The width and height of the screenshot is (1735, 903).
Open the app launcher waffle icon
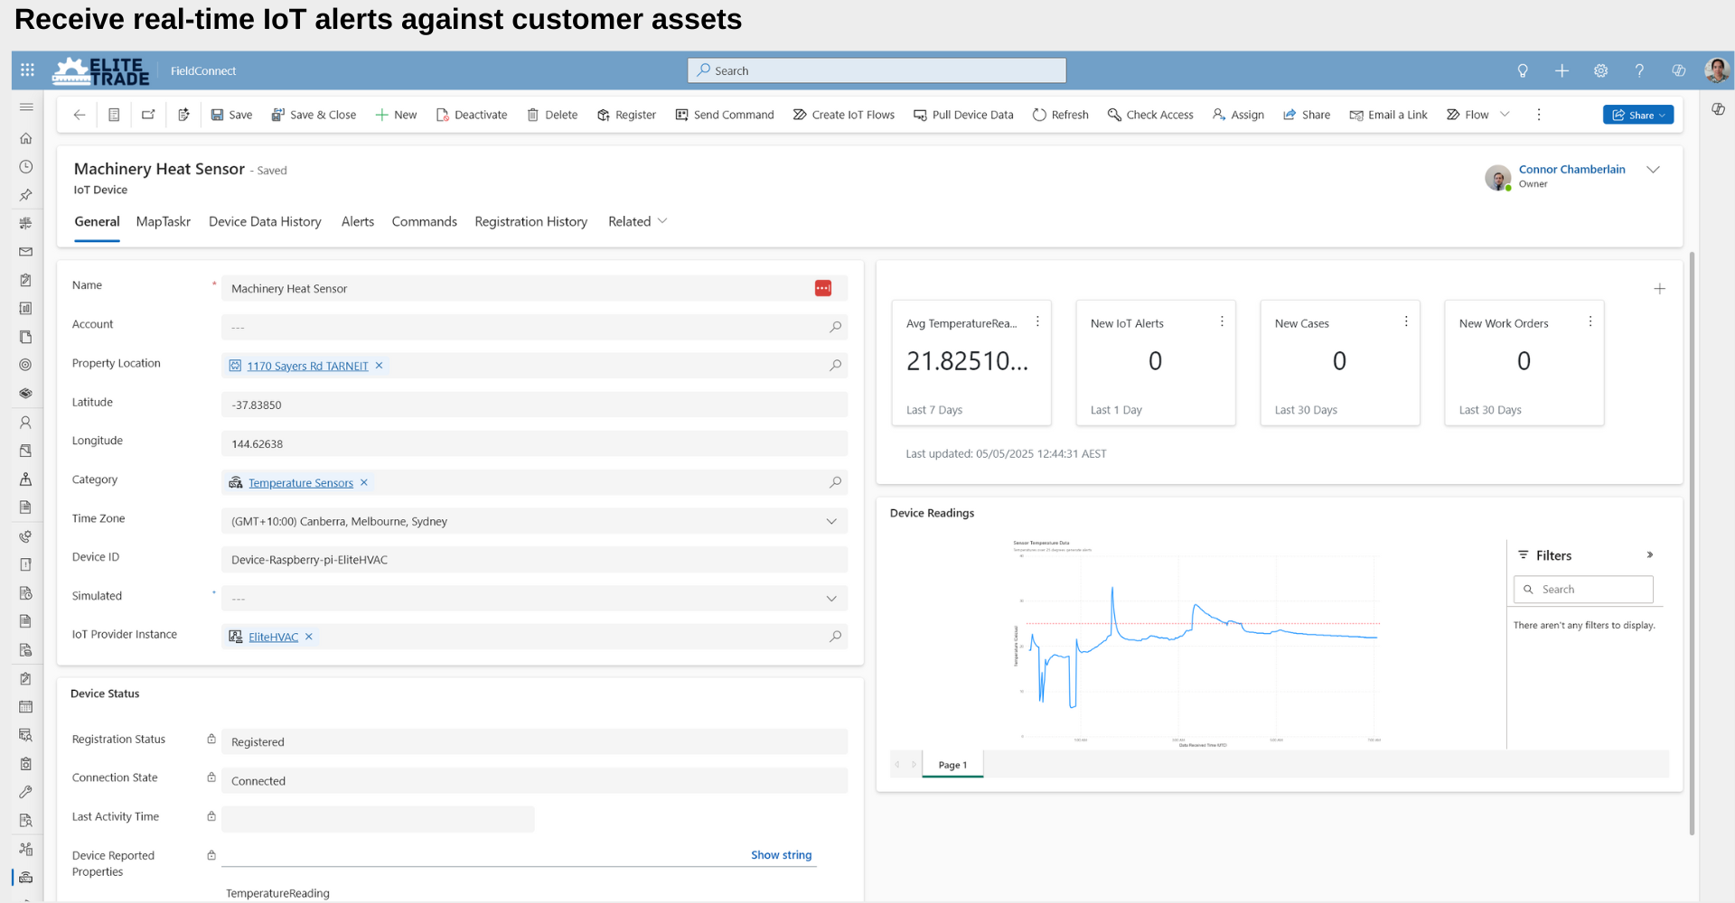(27, 70)
